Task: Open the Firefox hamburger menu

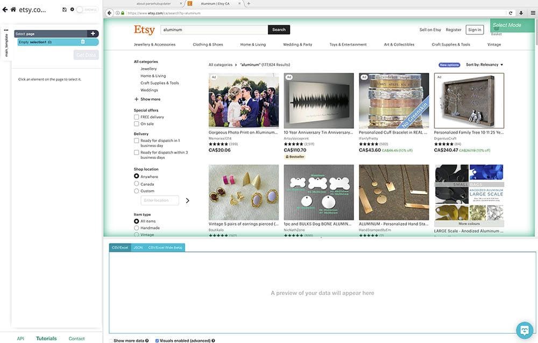Action: [532, 12]
